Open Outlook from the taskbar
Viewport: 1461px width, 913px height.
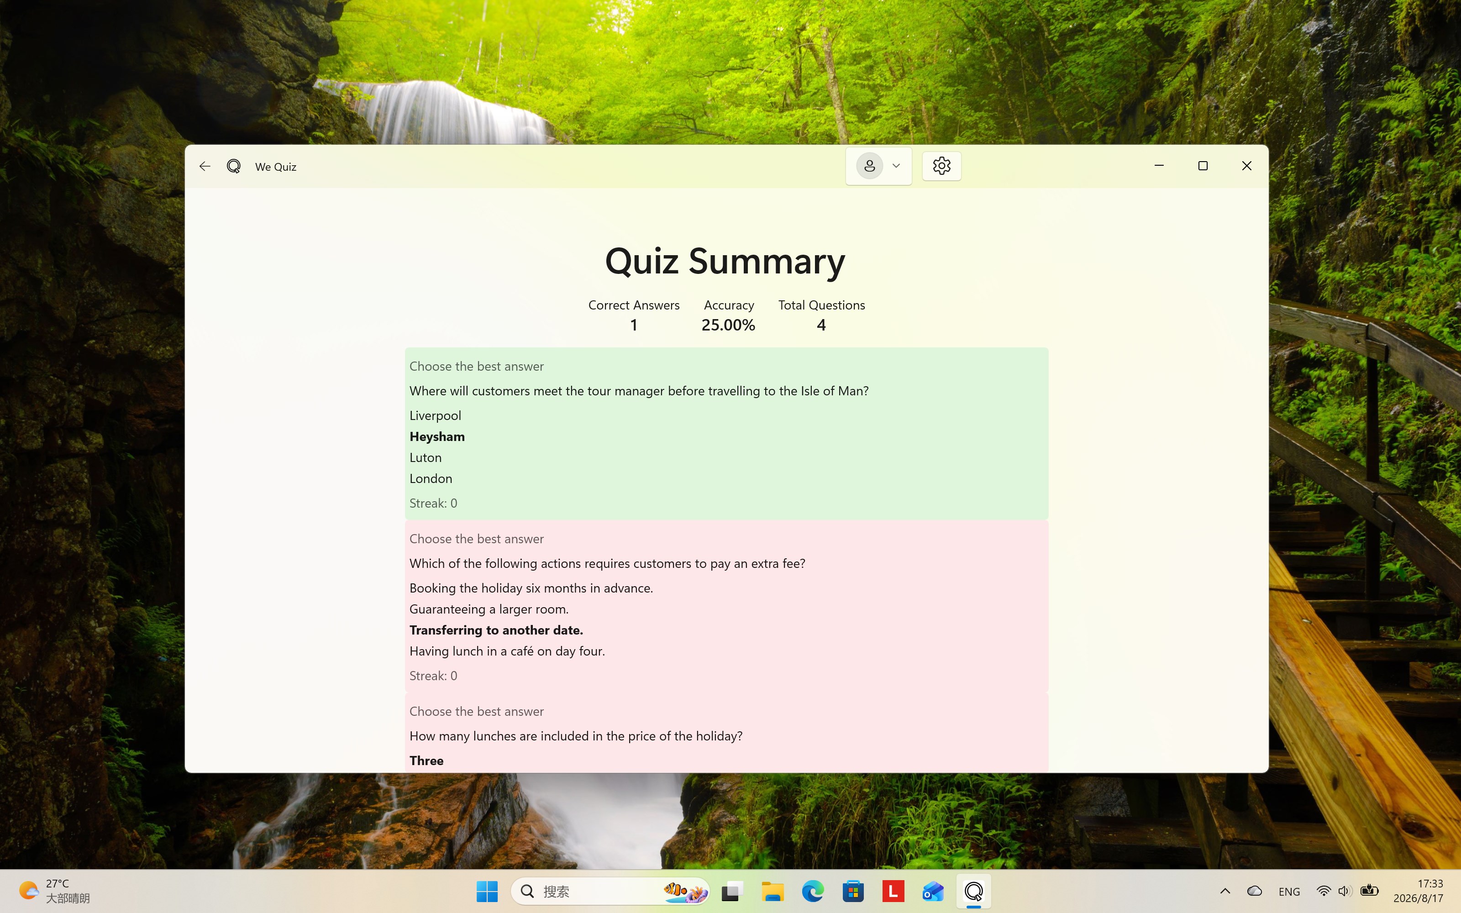point(933,891)
